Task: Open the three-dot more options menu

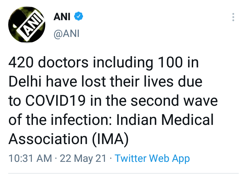Action: pos(233,17)
